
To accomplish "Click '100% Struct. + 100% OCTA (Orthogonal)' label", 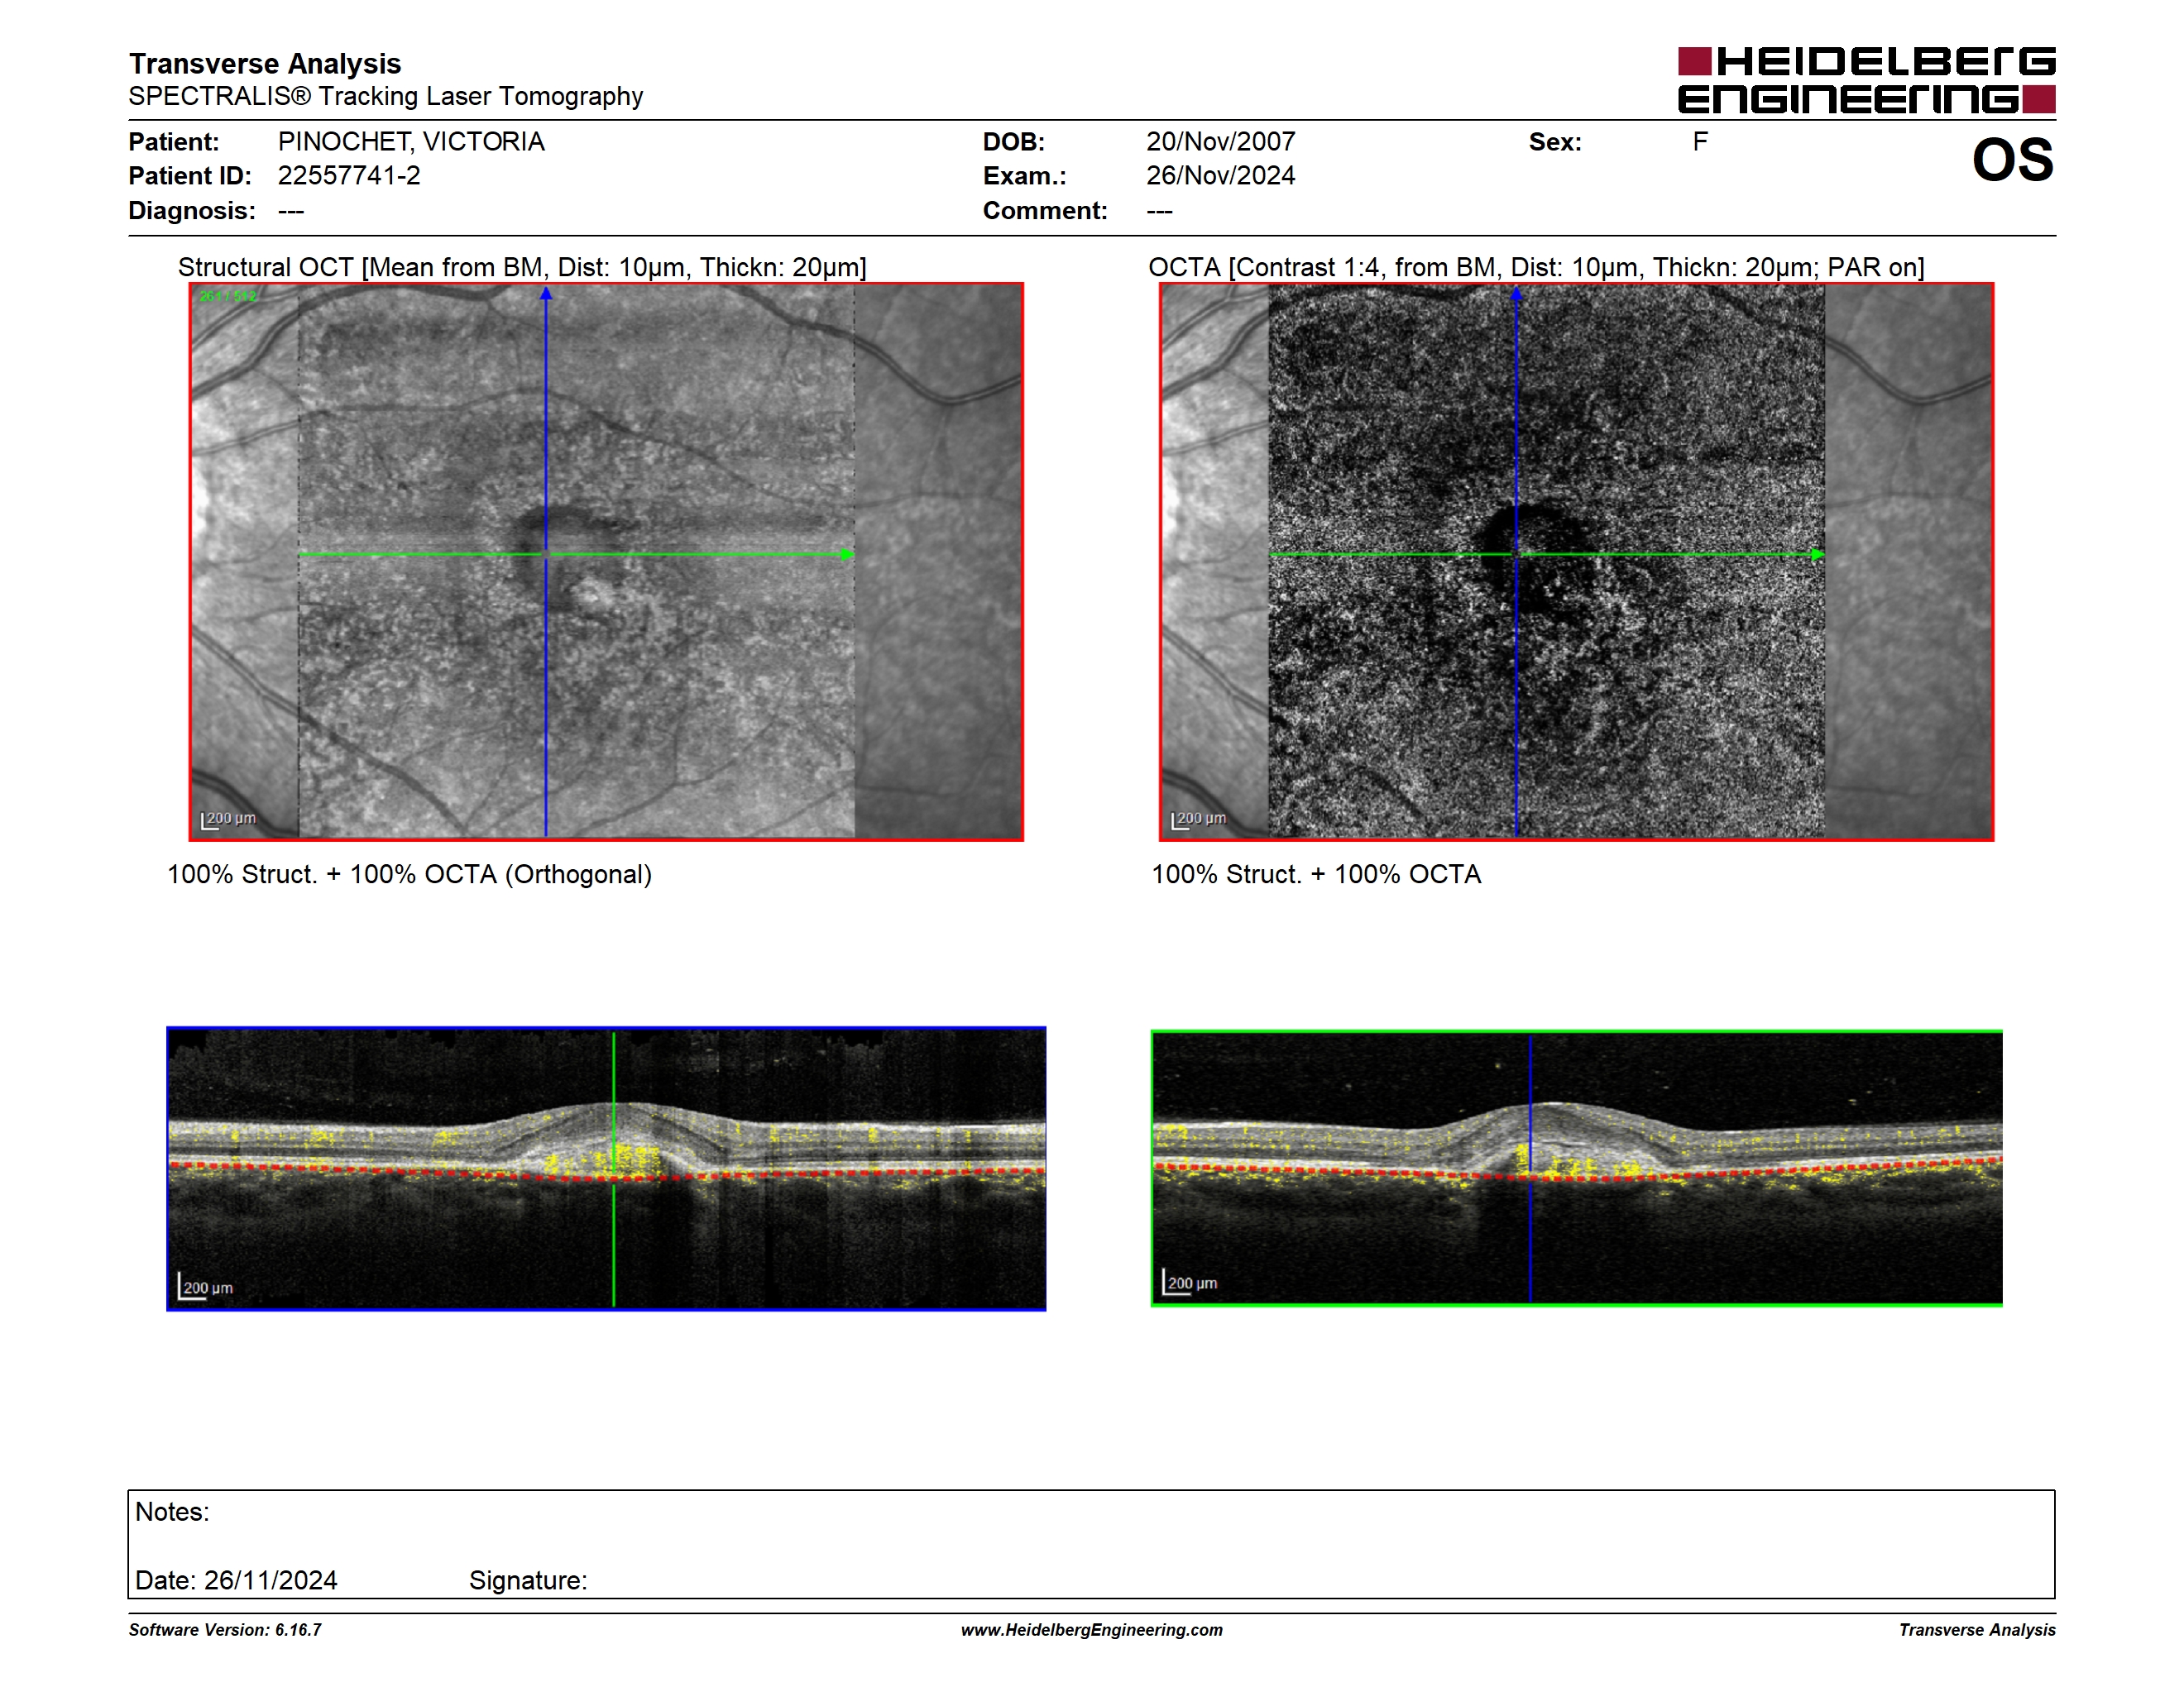I will 409,874.
